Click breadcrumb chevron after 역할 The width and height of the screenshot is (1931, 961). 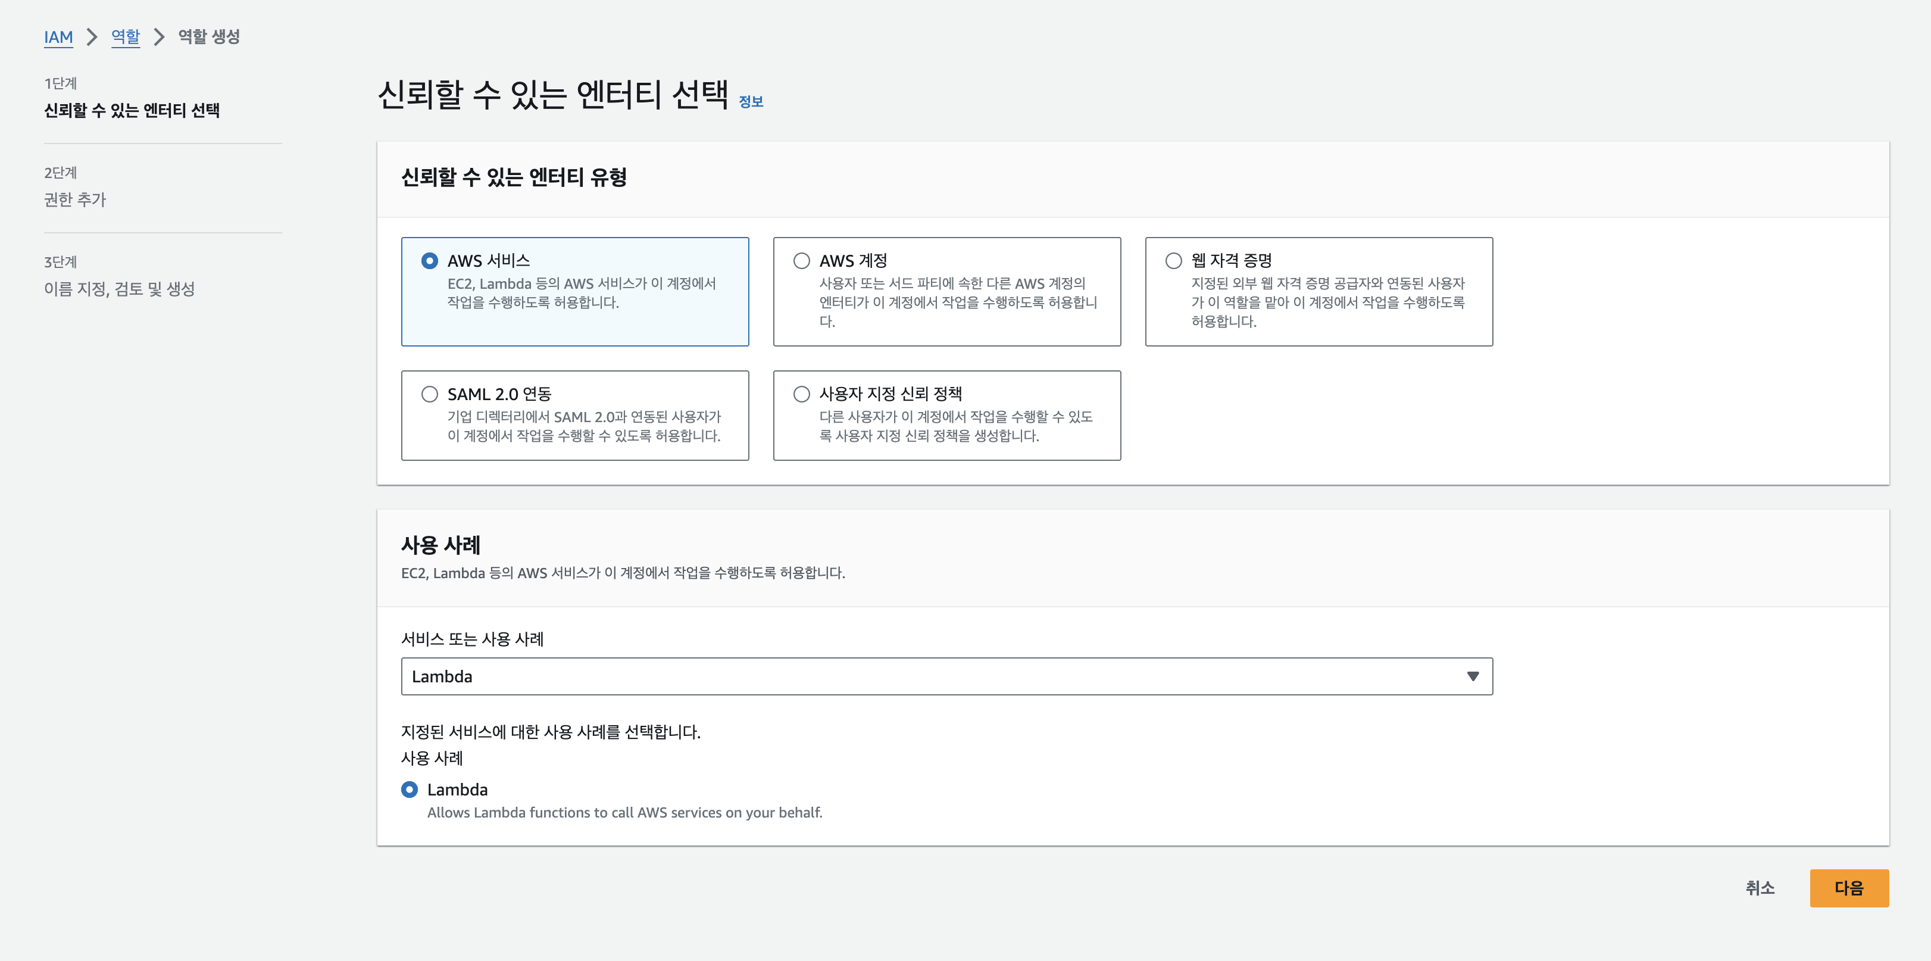coord(159,37)
